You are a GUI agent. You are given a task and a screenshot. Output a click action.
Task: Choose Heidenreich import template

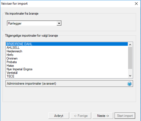[67, 51]
